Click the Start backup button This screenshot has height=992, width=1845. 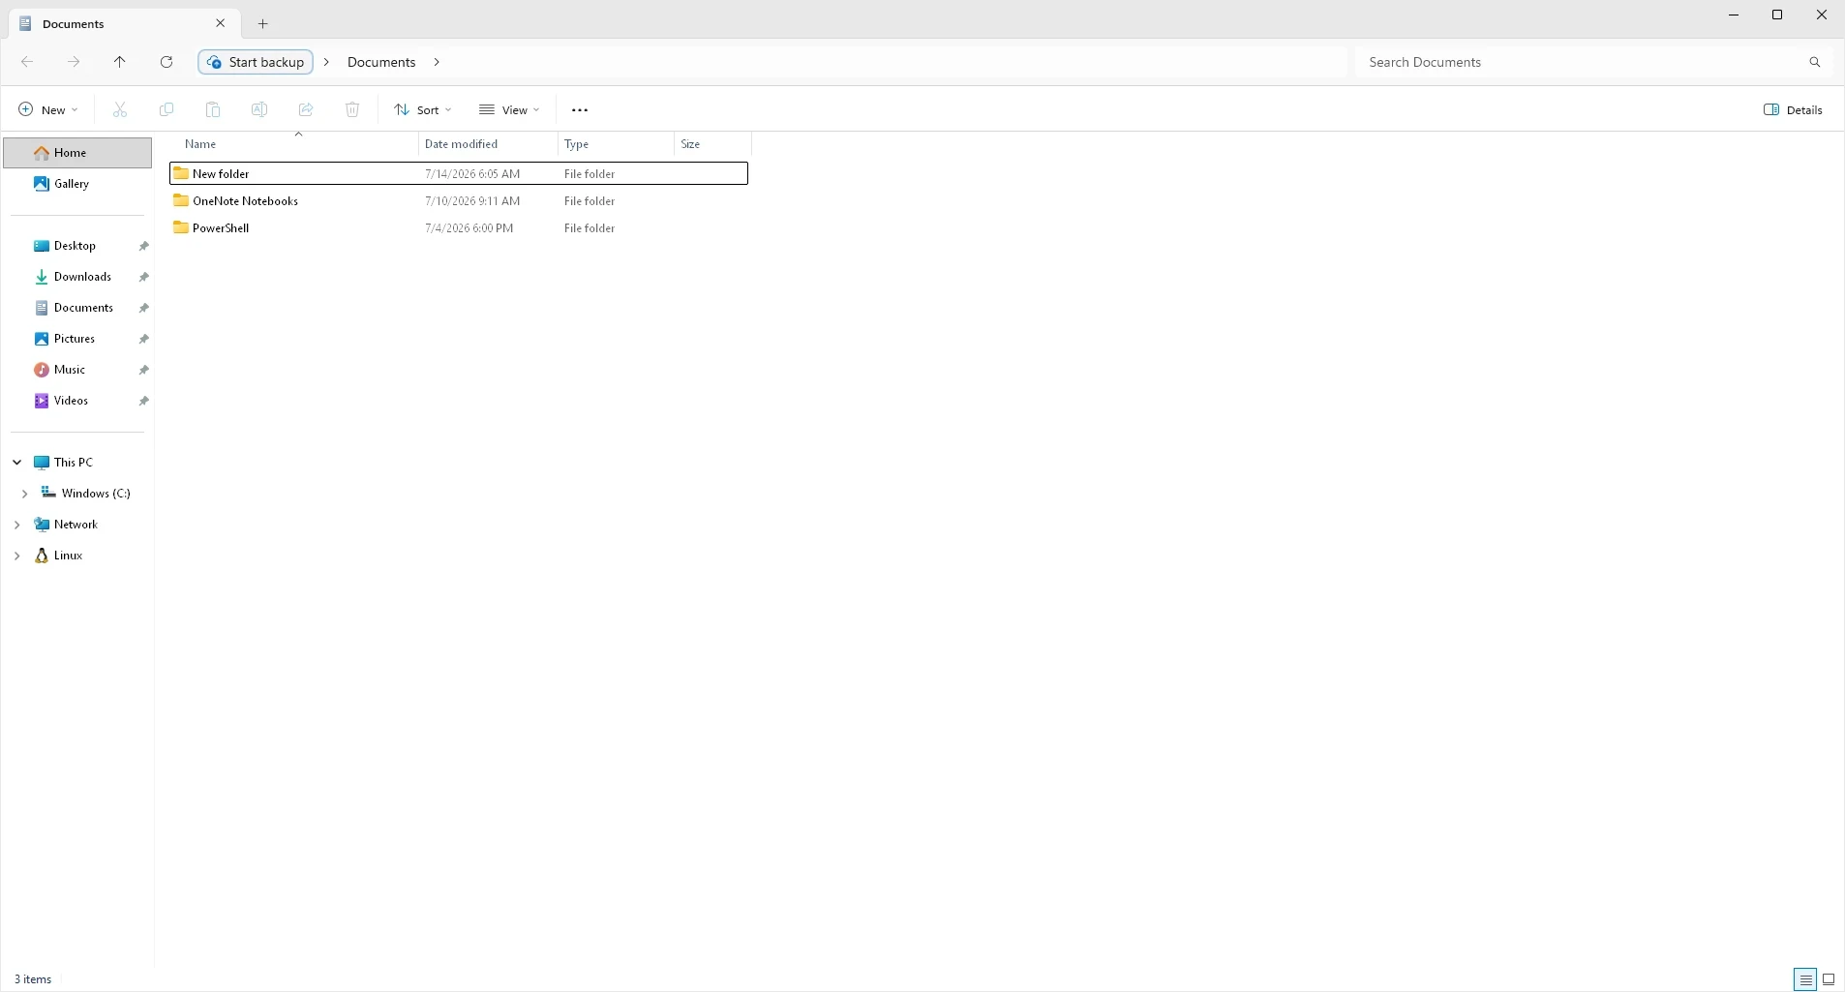[256, 62]
